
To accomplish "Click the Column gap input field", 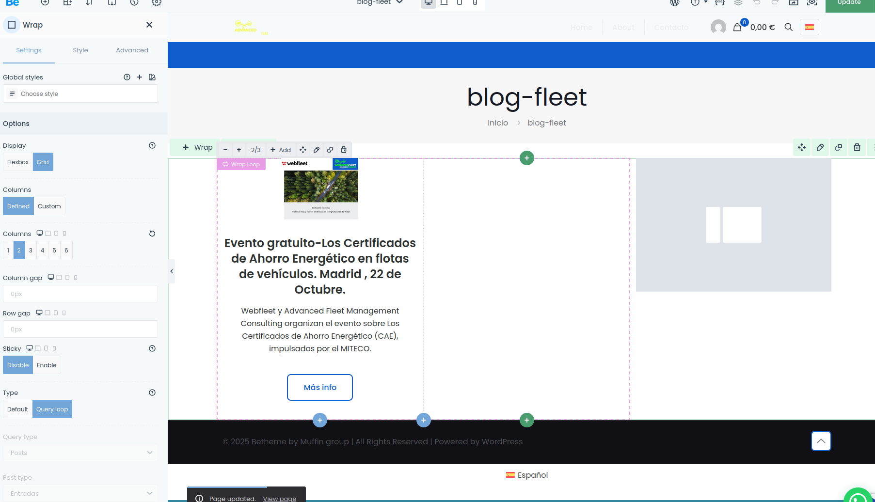I will 80,294.
